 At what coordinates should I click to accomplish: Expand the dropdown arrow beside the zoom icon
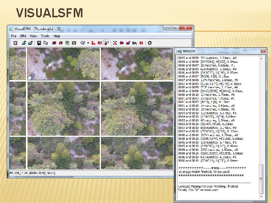88,43
